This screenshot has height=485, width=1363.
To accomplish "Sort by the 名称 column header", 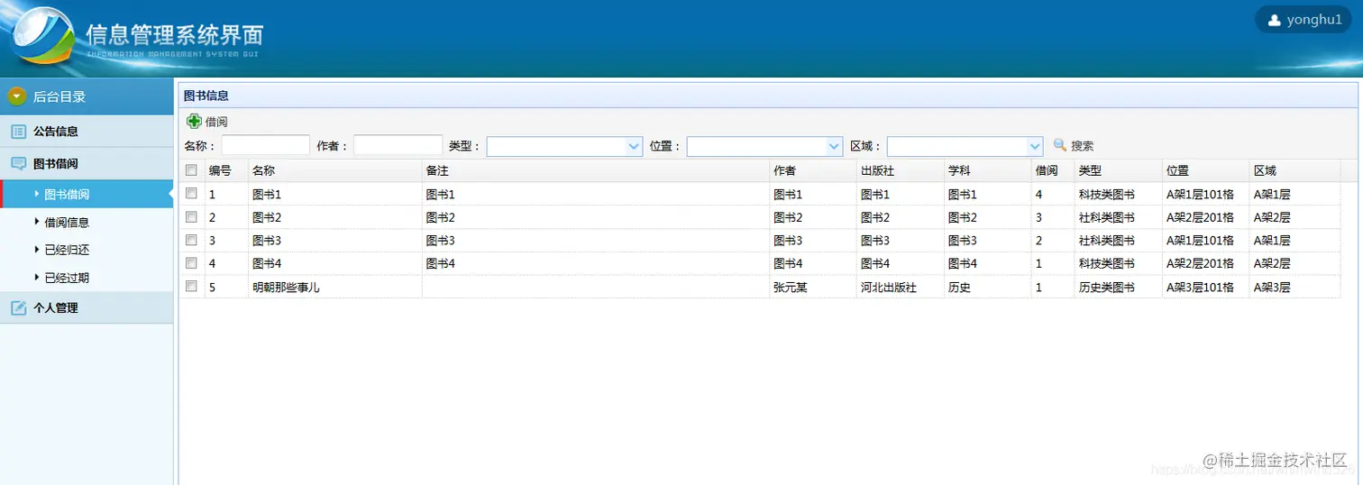I will point(335,170).
